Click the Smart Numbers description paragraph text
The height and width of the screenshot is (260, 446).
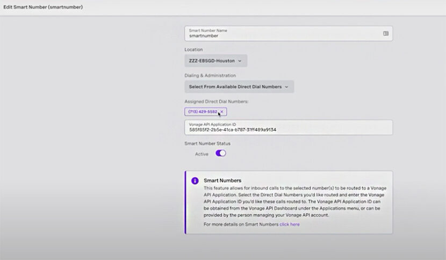294,201
